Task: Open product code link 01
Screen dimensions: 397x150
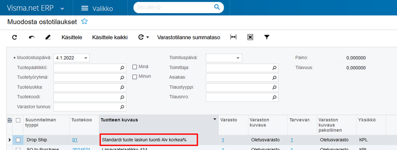Action: (x=75, y=140)
